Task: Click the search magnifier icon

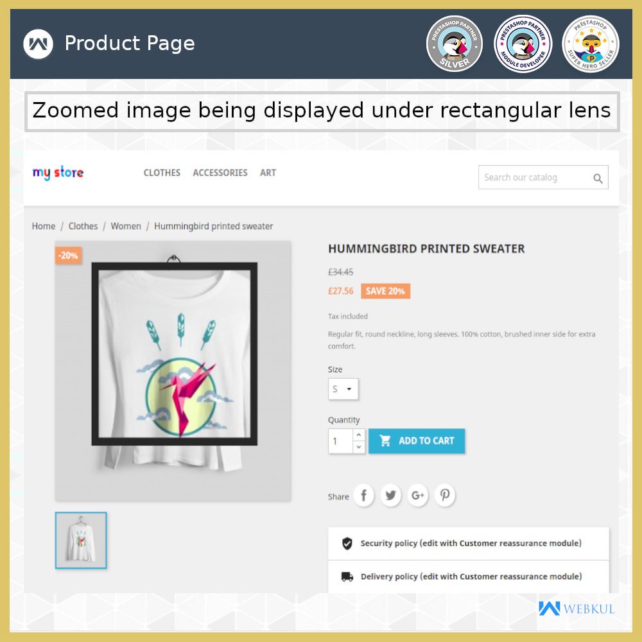Action: (x=598, y=178)
